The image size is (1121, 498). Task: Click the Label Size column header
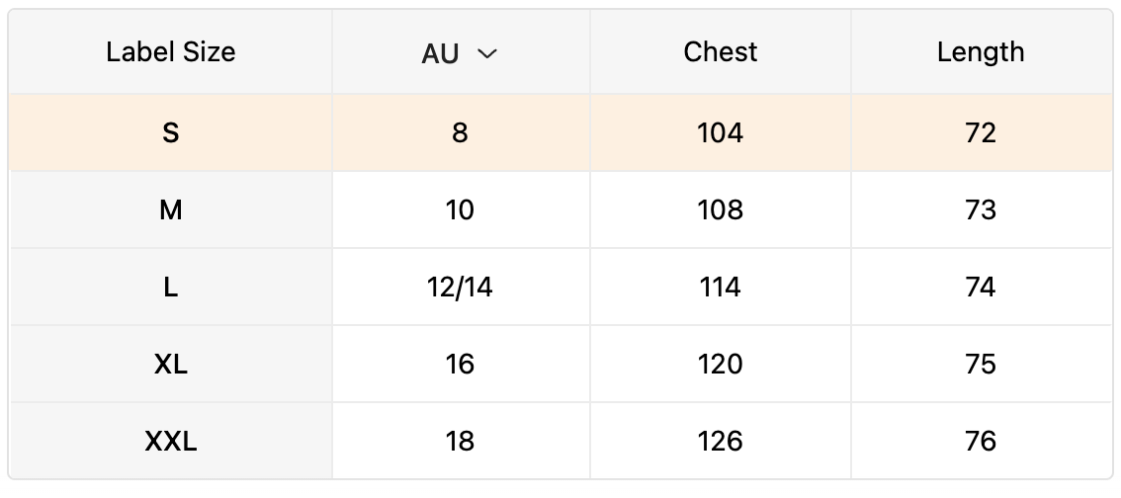tap(171, 52)
